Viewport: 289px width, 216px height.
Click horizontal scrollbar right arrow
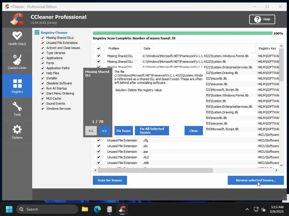click(x=276, y=170)
